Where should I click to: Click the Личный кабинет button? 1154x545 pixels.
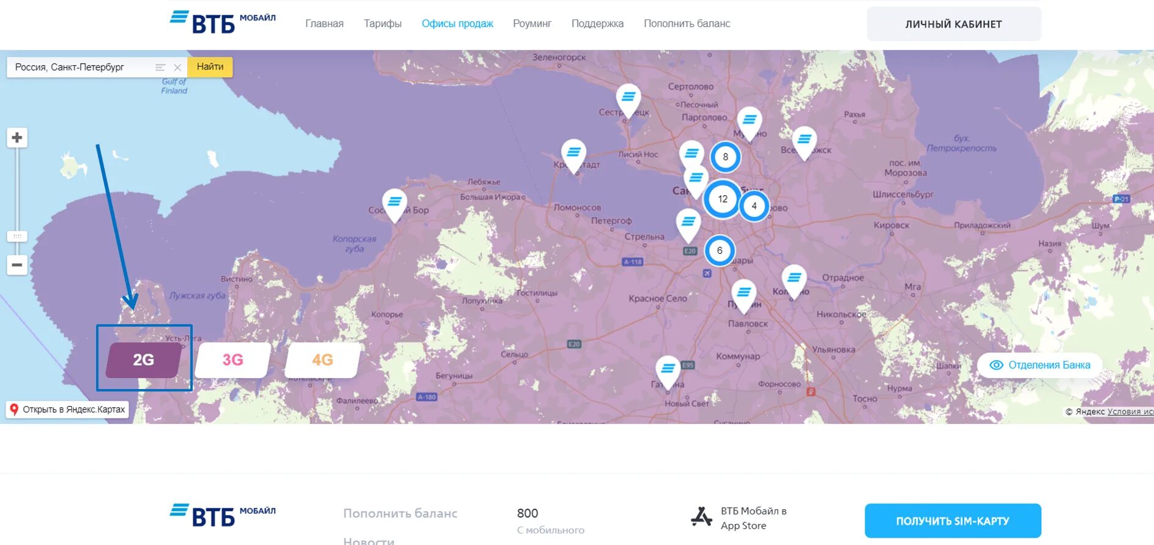pos(953,24)
